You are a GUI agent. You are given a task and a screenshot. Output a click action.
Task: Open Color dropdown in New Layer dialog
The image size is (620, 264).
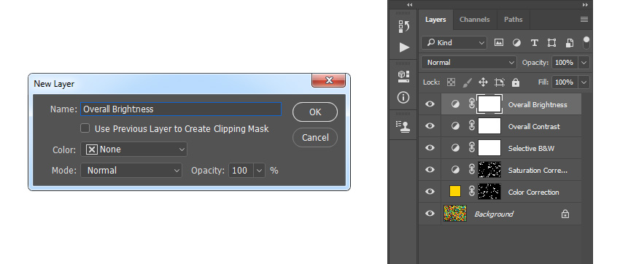click(133, 150)
